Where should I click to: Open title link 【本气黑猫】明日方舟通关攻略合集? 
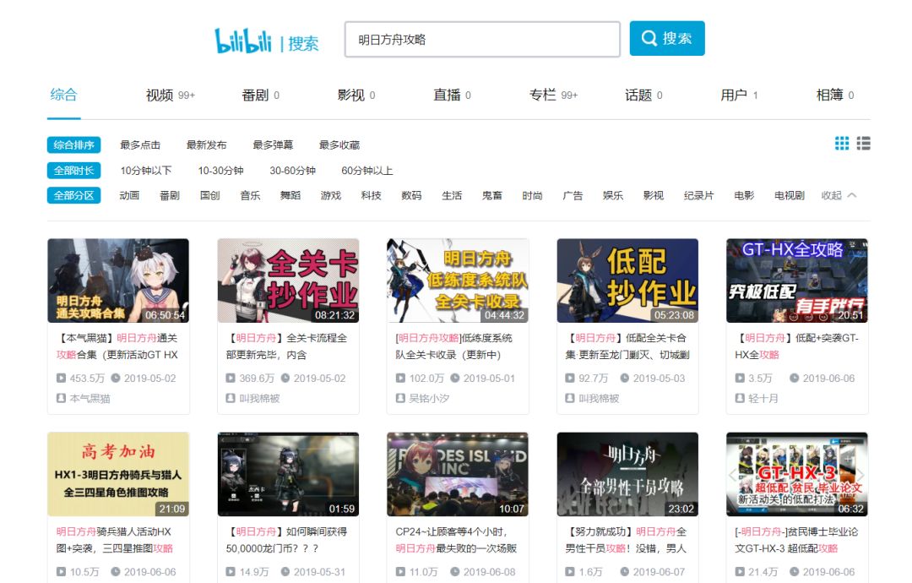(117, 346)
